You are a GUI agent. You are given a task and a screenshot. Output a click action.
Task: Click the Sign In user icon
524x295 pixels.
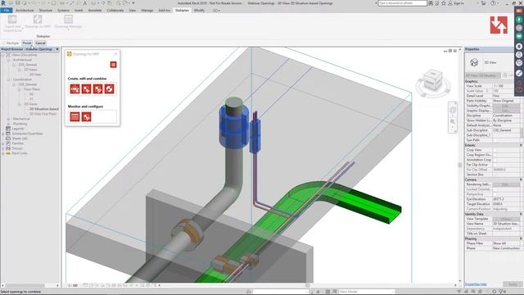[450, 3]
